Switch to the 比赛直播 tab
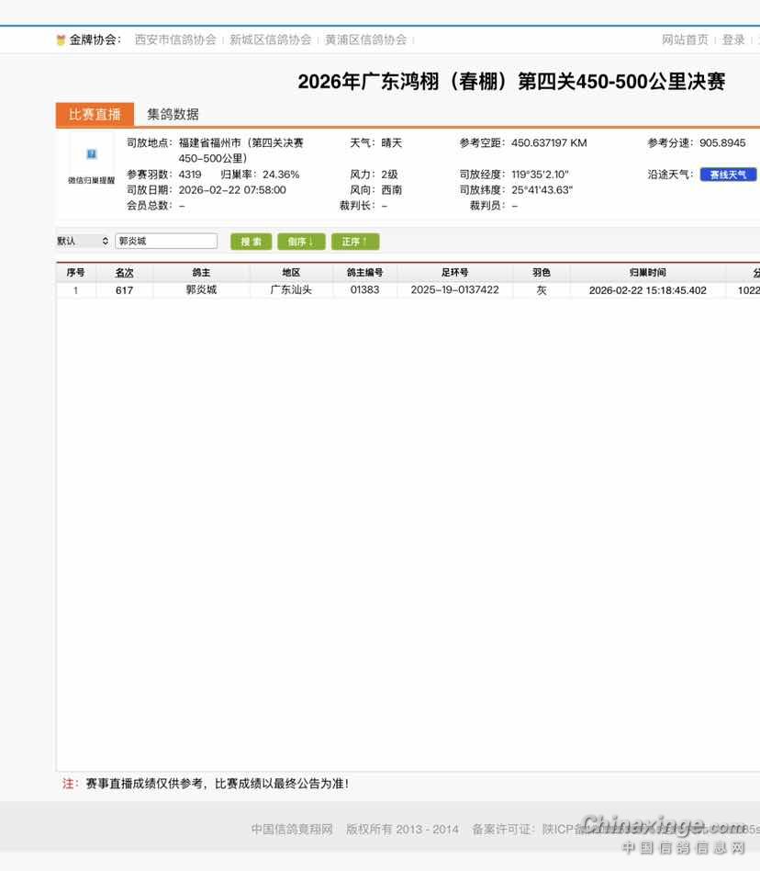The width and height of the screenshot is (760, 871). click(x=95, y=114)
